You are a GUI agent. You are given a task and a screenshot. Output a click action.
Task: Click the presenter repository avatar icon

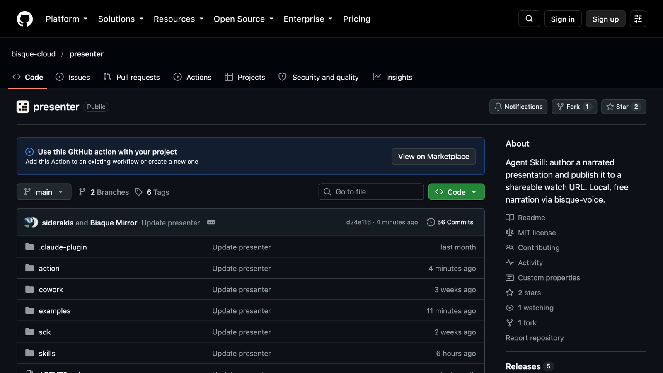23,107
